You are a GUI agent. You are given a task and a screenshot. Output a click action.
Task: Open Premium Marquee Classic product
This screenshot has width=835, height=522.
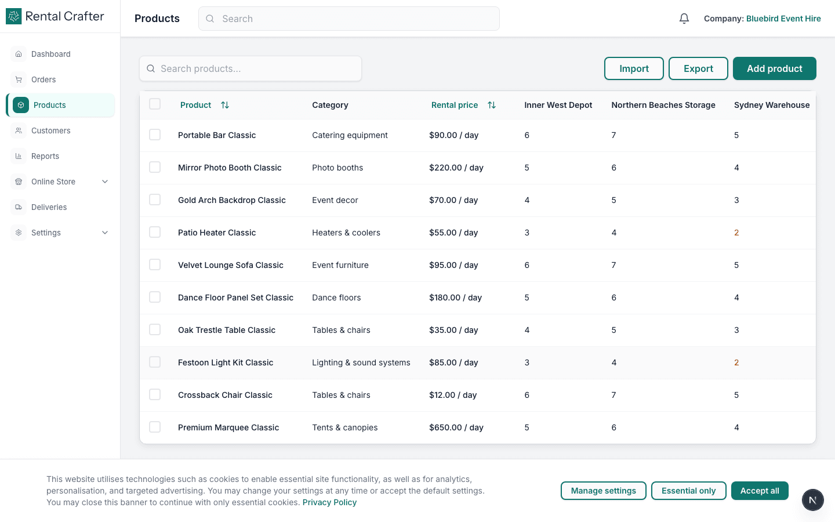(x=228, y=427)
